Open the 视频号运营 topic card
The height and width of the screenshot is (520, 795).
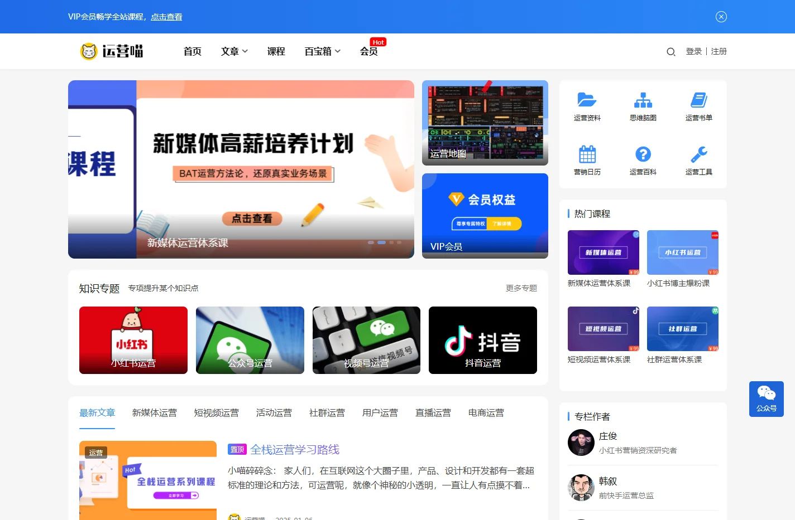click(366, 340)
